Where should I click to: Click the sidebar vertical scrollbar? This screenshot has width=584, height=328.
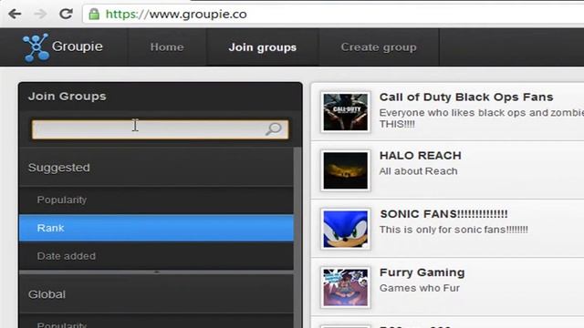(x=297, y=237)
